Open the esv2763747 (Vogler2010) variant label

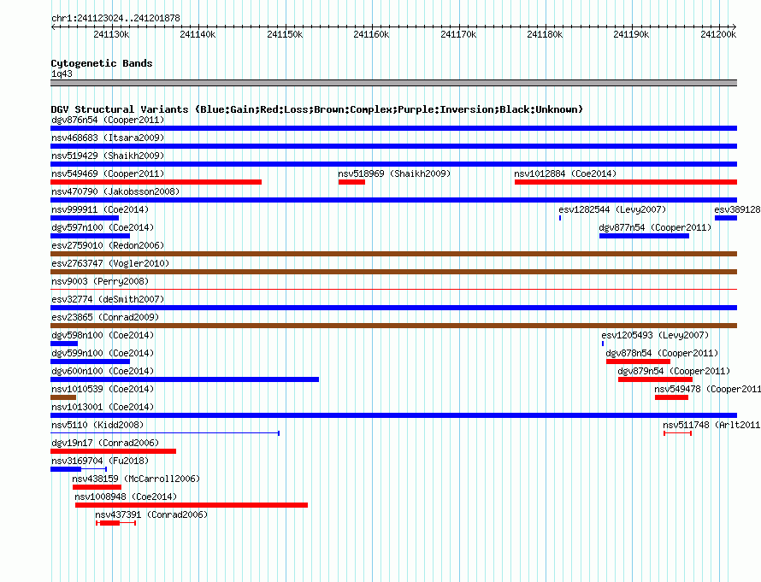click(110, 263)
